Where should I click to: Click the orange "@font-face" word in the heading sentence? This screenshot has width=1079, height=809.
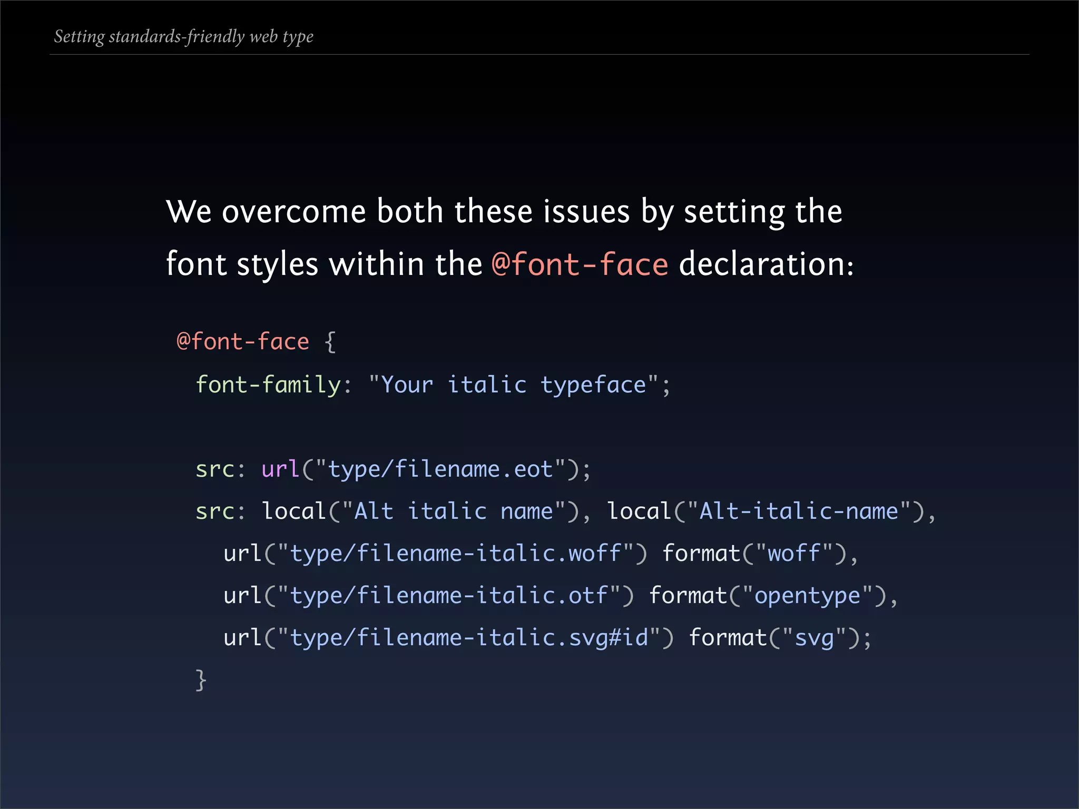pos(580,264)
